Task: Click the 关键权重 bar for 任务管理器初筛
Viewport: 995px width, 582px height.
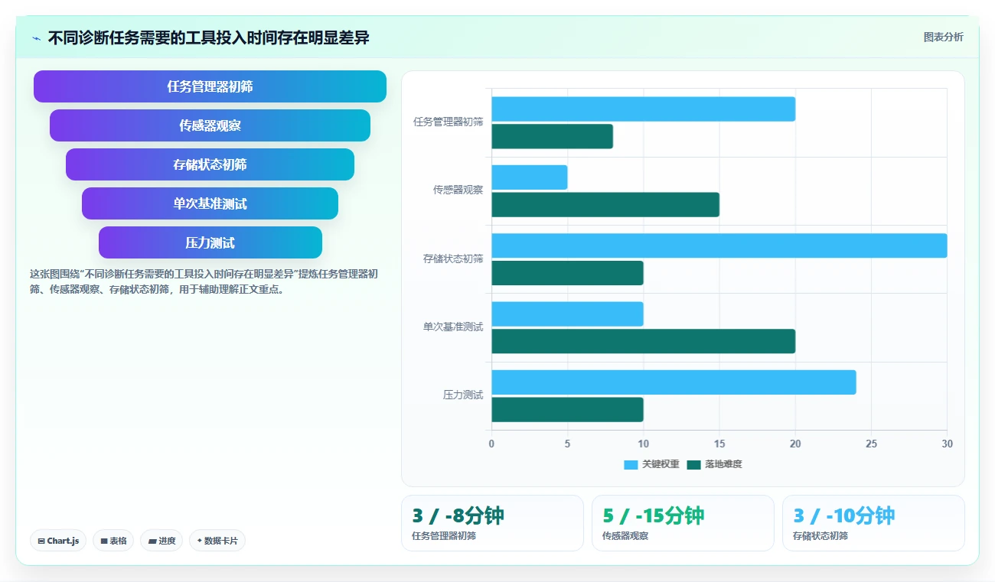Action: pyautogui.click(x=643, y=109)
